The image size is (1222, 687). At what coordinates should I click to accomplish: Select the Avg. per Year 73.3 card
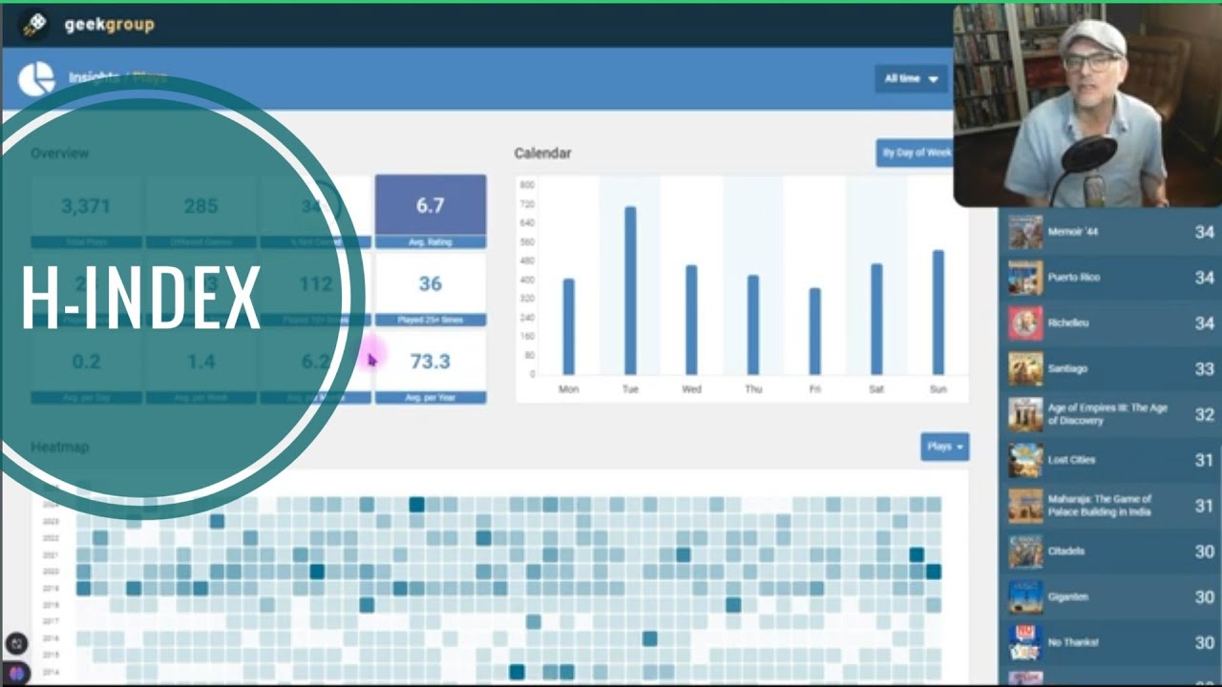coord(431,366)
